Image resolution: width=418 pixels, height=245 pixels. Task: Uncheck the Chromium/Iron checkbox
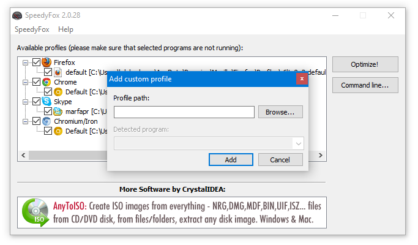pos(36,121)
